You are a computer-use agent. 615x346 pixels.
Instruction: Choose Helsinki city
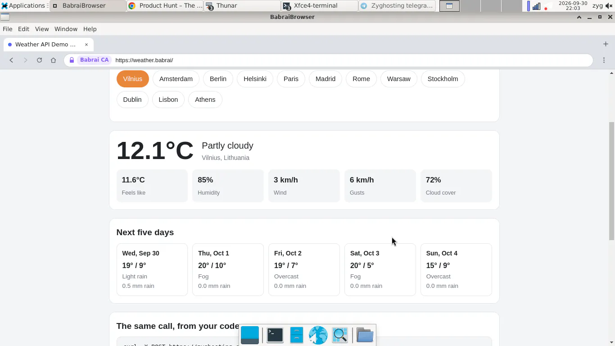(255, 79)
